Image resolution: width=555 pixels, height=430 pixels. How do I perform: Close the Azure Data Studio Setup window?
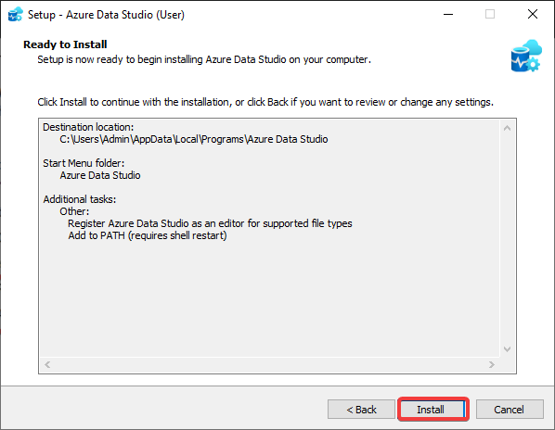click(533, 15)
